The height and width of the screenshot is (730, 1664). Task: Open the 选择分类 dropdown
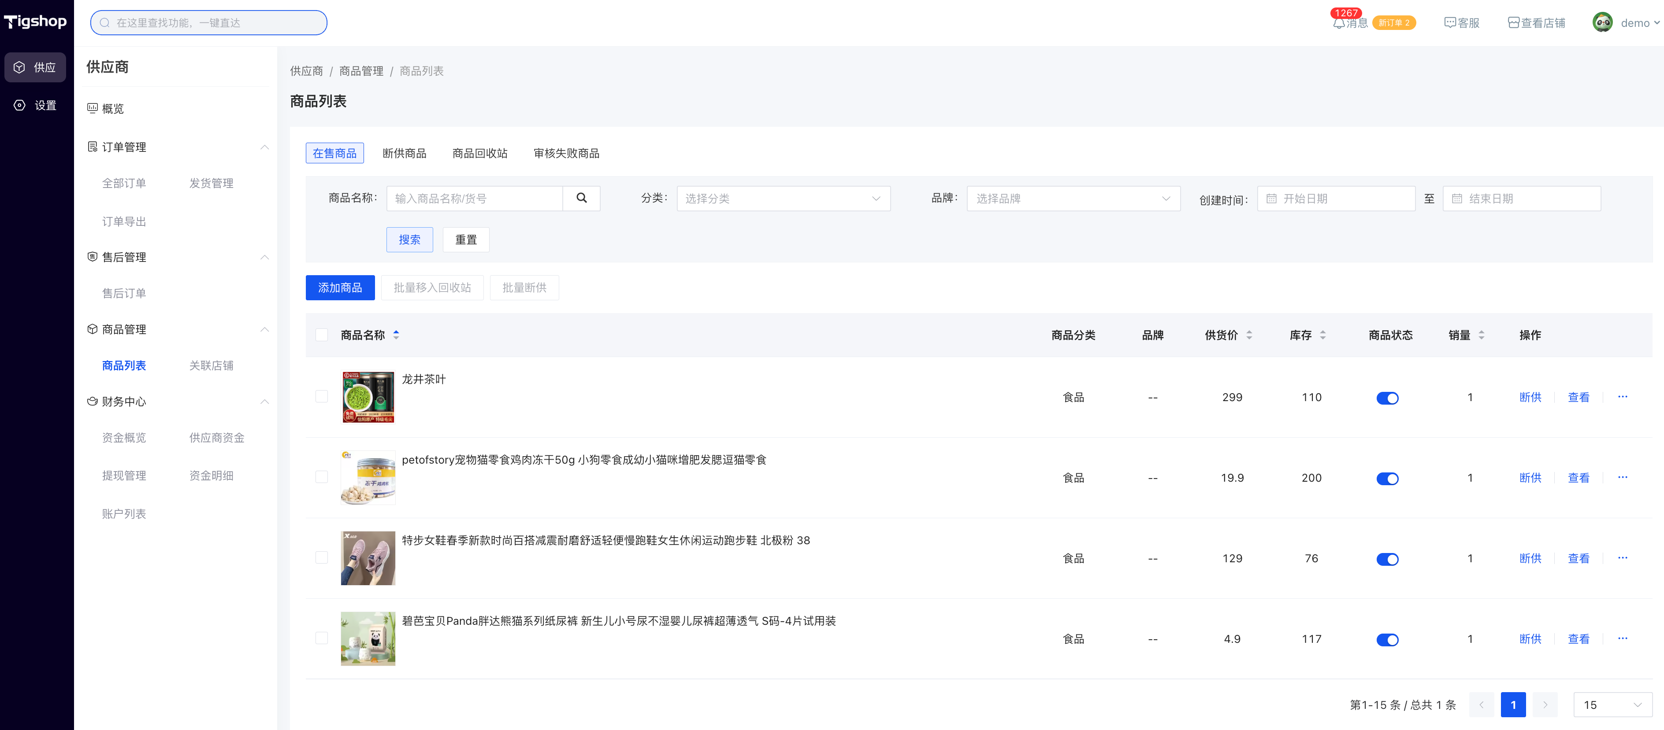pos(783,198)
